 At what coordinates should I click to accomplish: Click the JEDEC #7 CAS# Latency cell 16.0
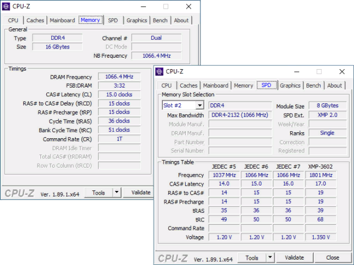pyautogui.click(x=288, y=183)
